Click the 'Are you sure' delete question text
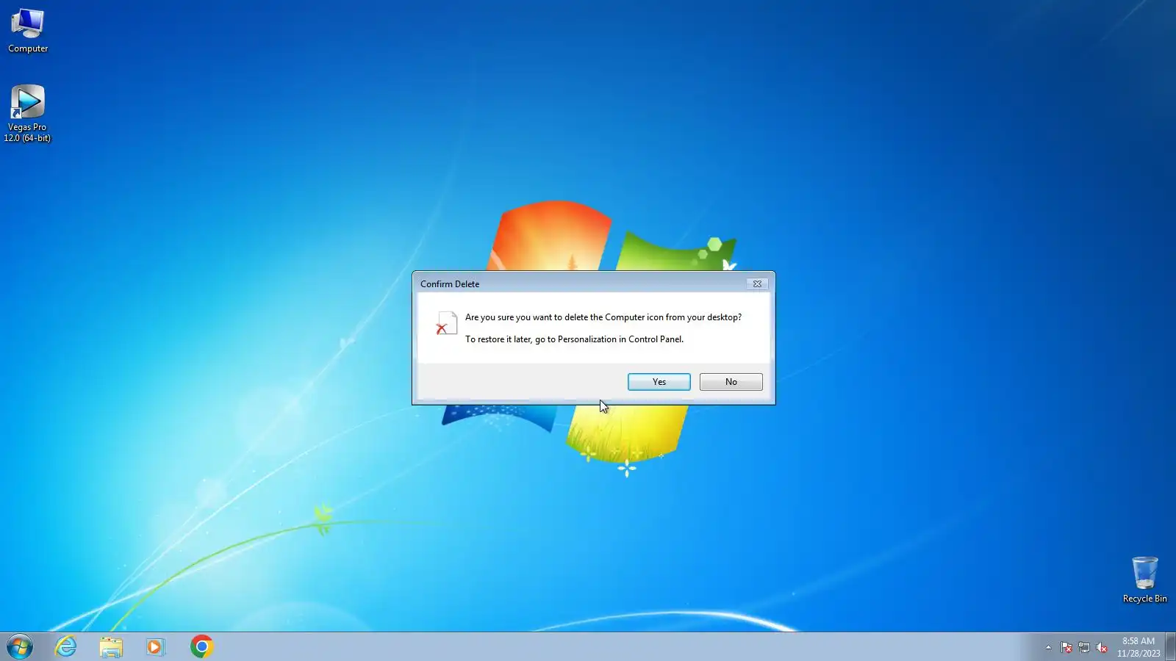Screen dimensions: 1176x661 click(603, 317)
